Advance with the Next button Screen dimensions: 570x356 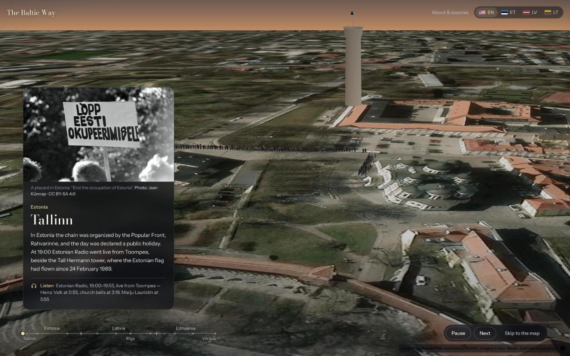pyautogui.click(x=485, y=333)
